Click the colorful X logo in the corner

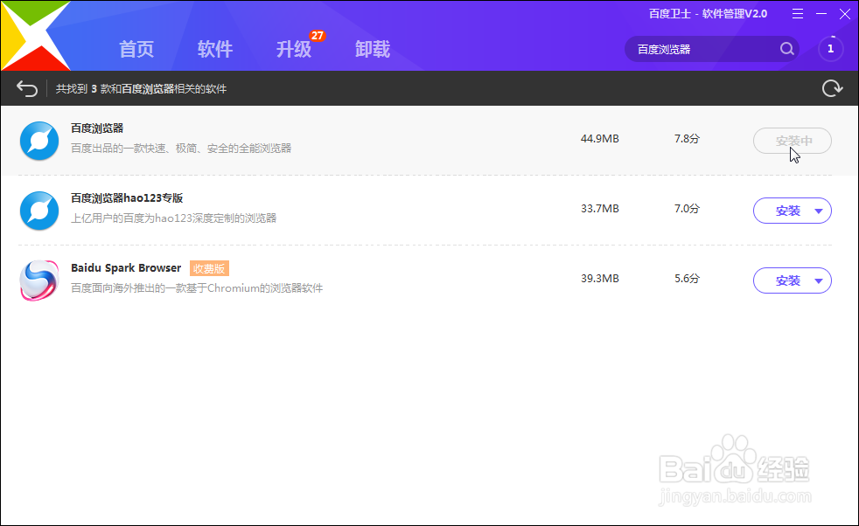click(35, 35)
